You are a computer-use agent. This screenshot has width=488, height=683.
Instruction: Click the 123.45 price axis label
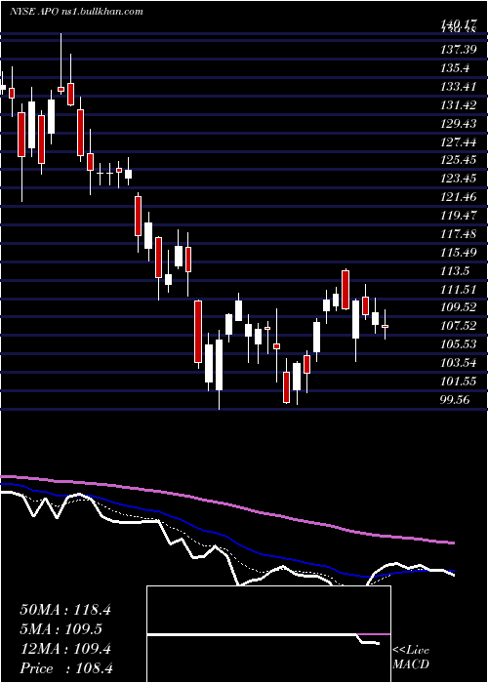(458, 179)
